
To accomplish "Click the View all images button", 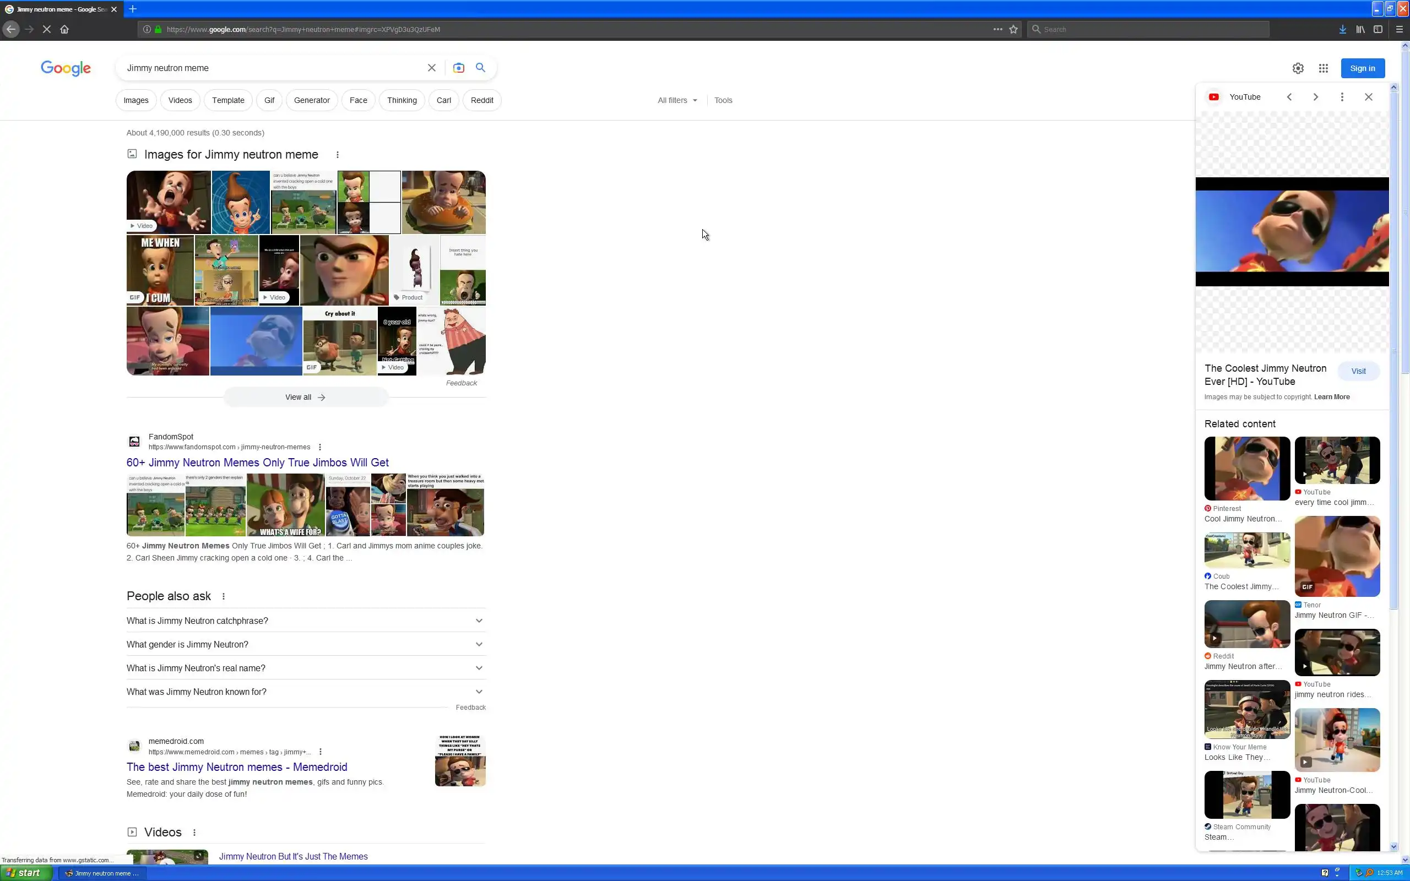I will 305,398.
